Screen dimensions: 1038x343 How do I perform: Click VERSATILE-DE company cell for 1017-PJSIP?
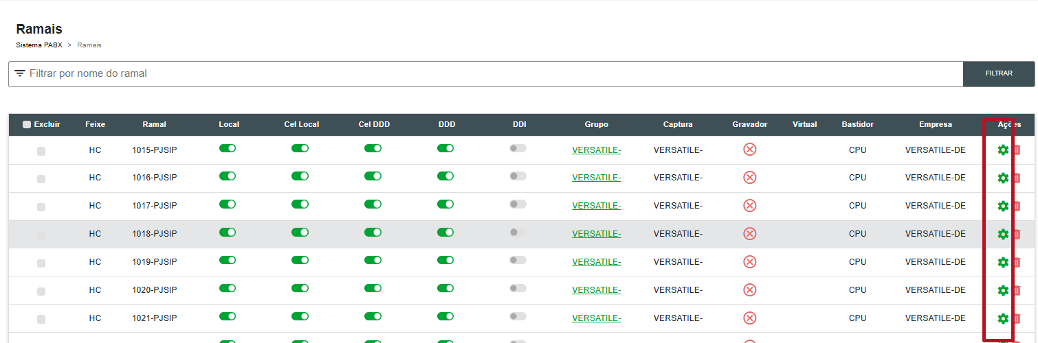click(x=936, y=206)
